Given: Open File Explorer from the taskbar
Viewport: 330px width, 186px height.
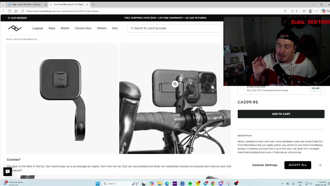Looking at the screenshot, I should coord(159,184).
